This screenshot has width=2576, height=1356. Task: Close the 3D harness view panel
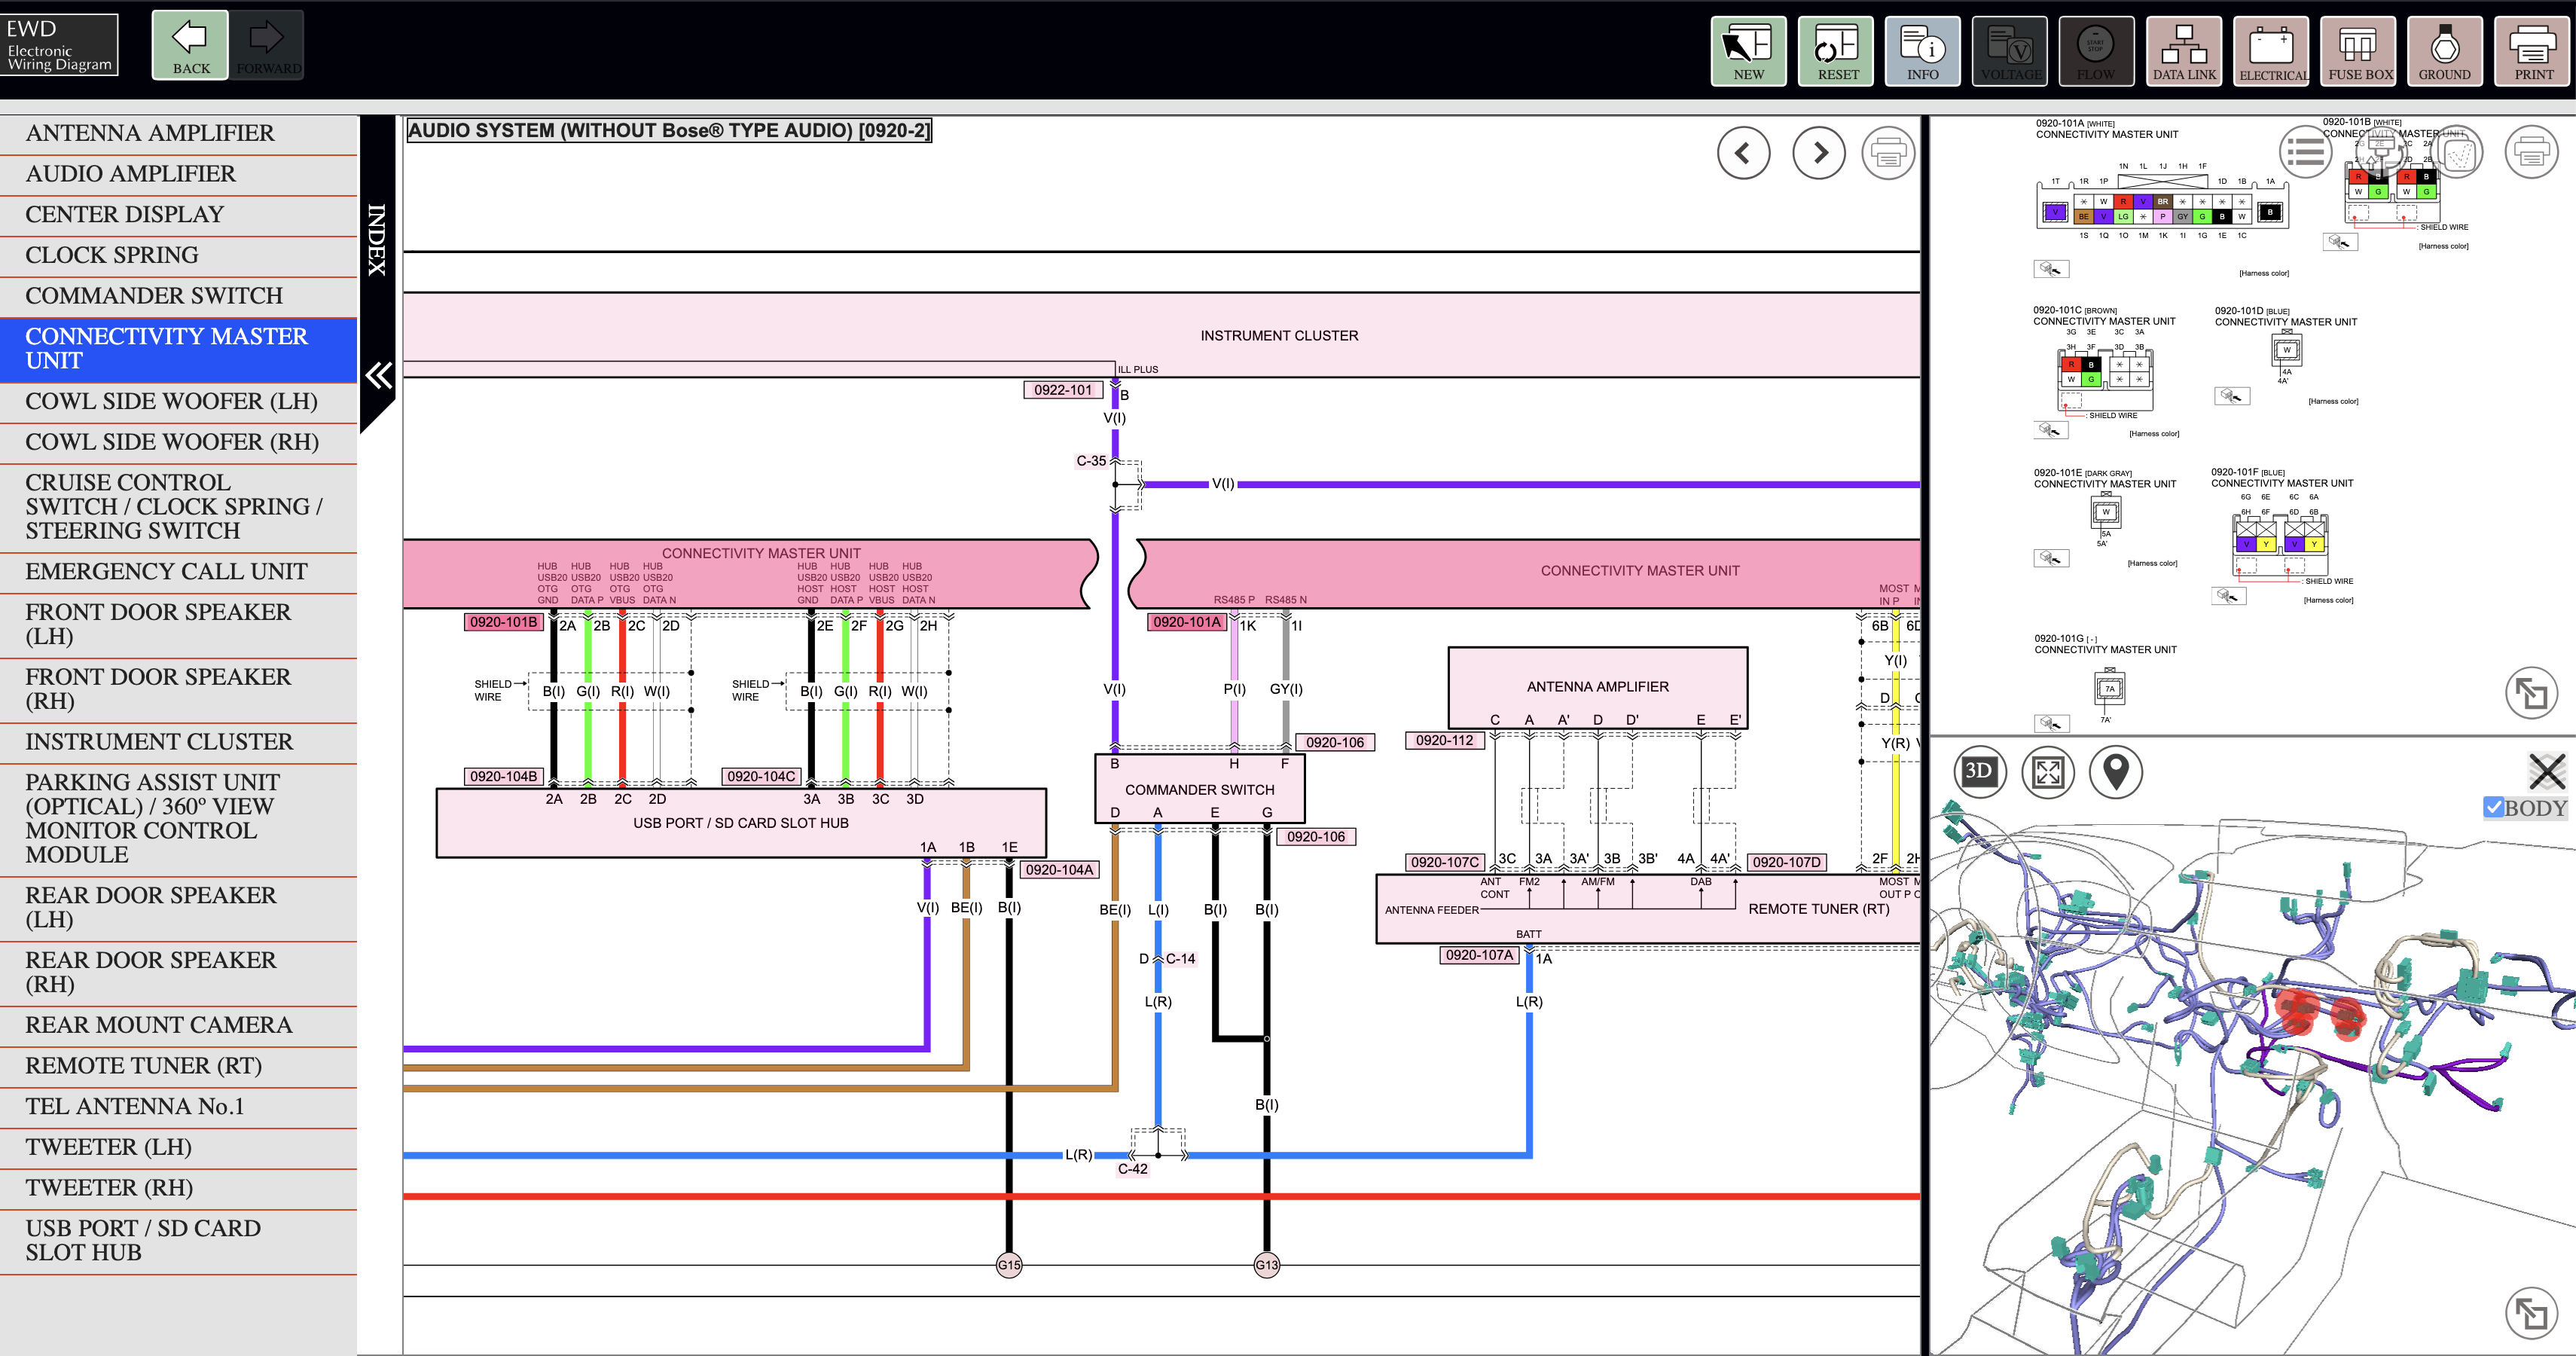point(2546,771)
